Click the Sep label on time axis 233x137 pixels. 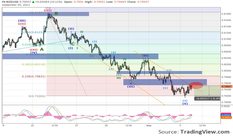(149, 126)
